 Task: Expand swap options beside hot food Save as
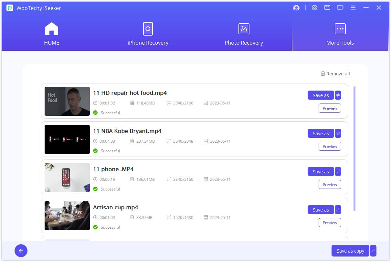[338, 95]
